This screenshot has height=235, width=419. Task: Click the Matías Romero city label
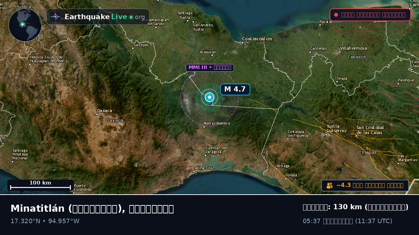(x=217, y=123)
